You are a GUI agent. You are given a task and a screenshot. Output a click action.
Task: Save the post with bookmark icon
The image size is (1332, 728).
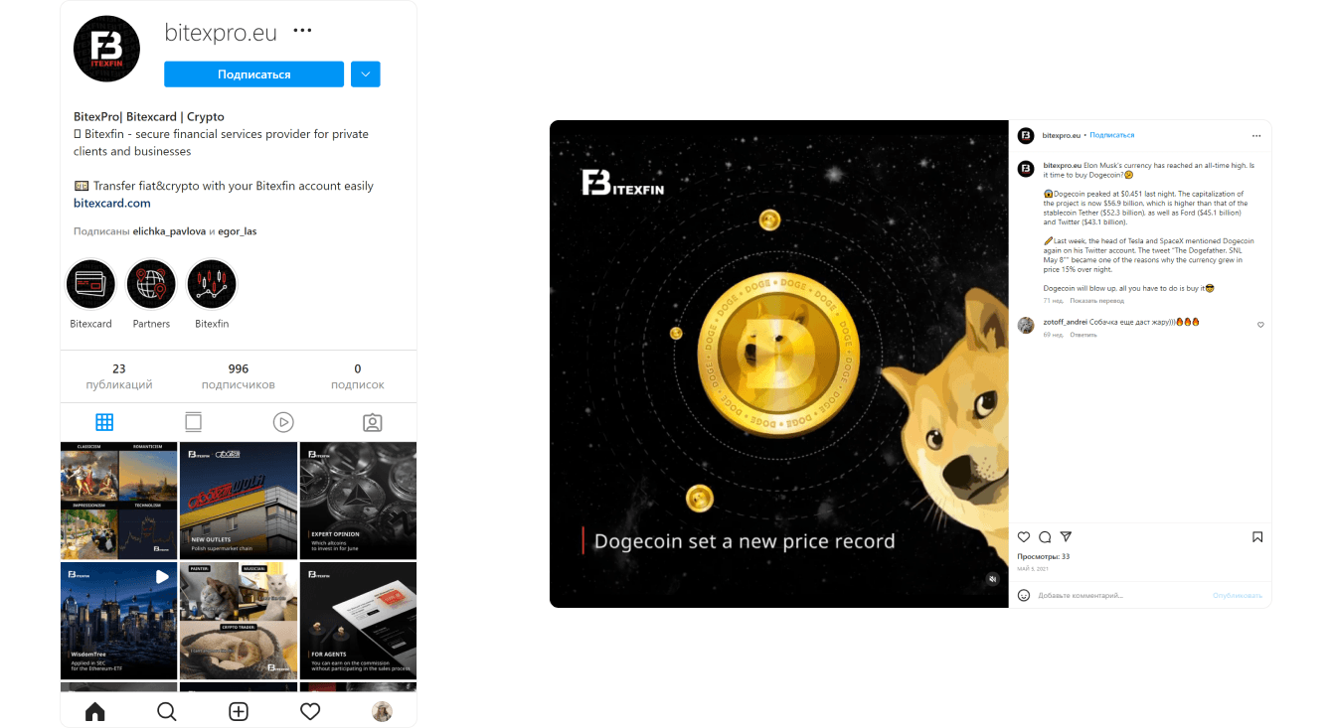tap(1257, 537)
